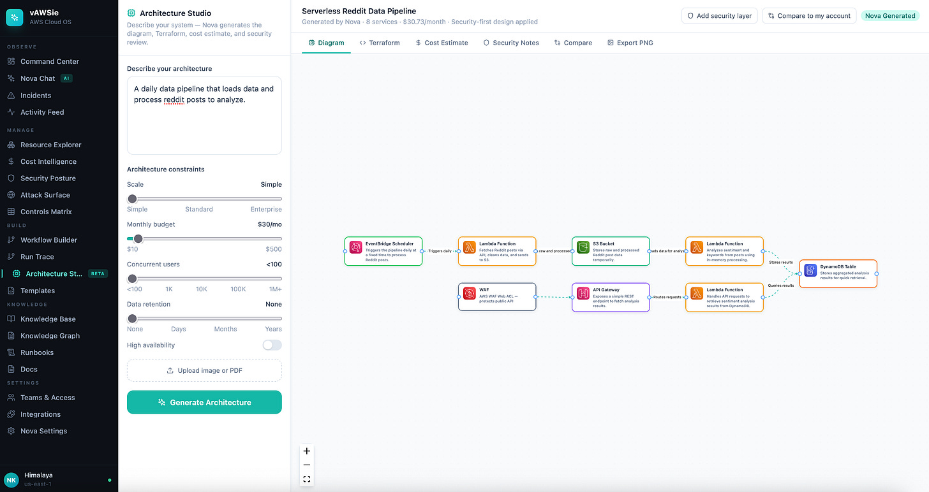Viewport: 929px width, 492px height.
Task: Toggle High availability switch
Action: pos(272,345)
